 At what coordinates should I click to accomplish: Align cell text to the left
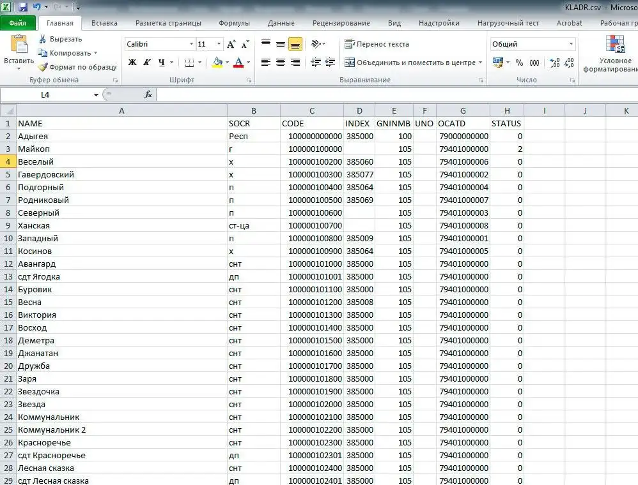click(266, 62)
